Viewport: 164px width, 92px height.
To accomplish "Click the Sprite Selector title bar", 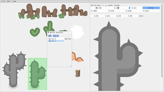I will [x=59, y=32].
